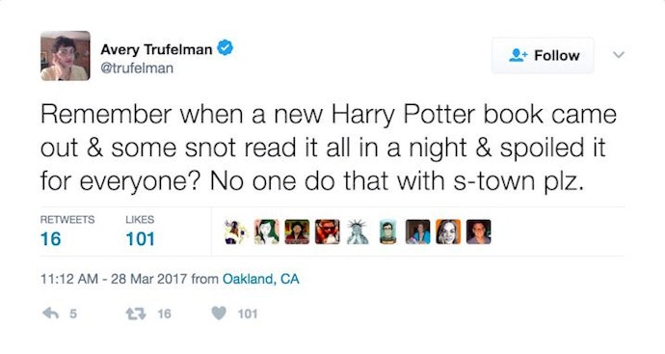Click the blue verified badge
This screenshot has width=665, height=354.
pyautogui.click(x=226, y=47)
